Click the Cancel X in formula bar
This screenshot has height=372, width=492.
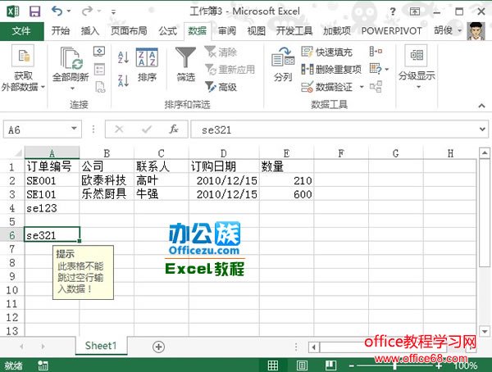[119, 129]
